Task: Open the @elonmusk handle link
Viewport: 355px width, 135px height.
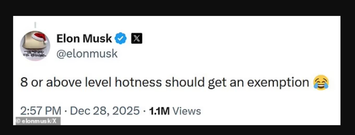Action: pyautogui.click(x=87, y=54)
